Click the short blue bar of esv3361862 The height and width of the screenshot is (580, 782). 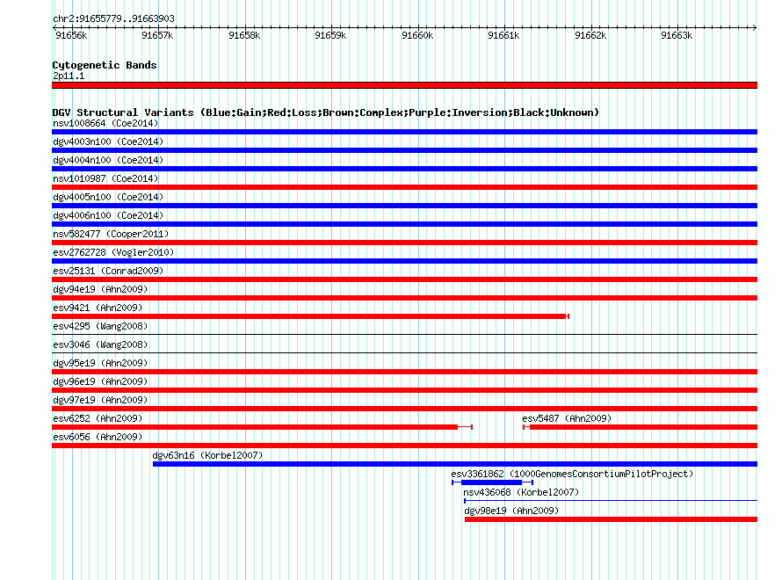click(492, 482)
